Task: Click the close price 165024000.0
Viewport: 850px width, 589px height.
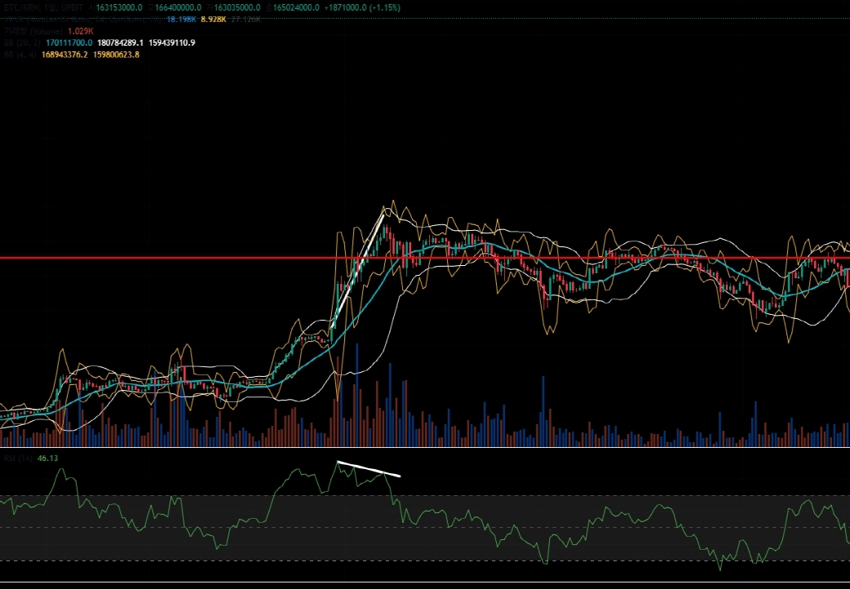Action: (295, 7)
